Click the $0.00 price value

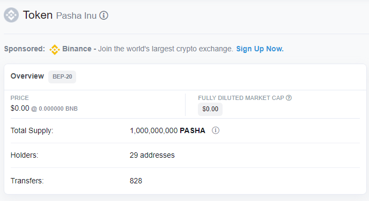tap(20, 108)
